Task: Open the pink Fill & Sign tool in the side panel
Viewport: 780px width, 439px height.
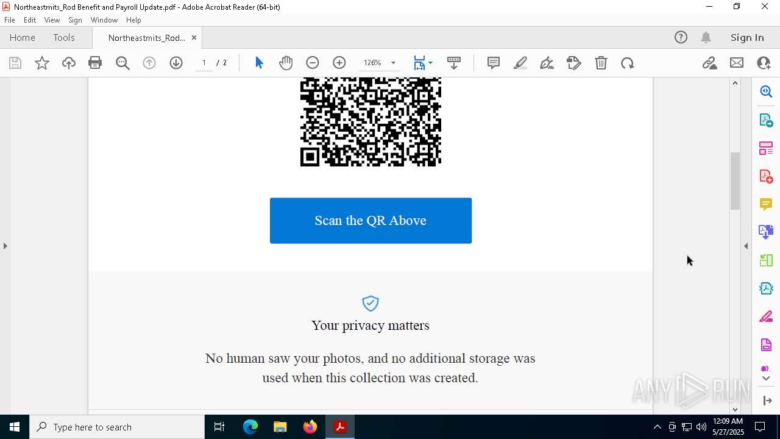Action: click(x=766, y=316)
